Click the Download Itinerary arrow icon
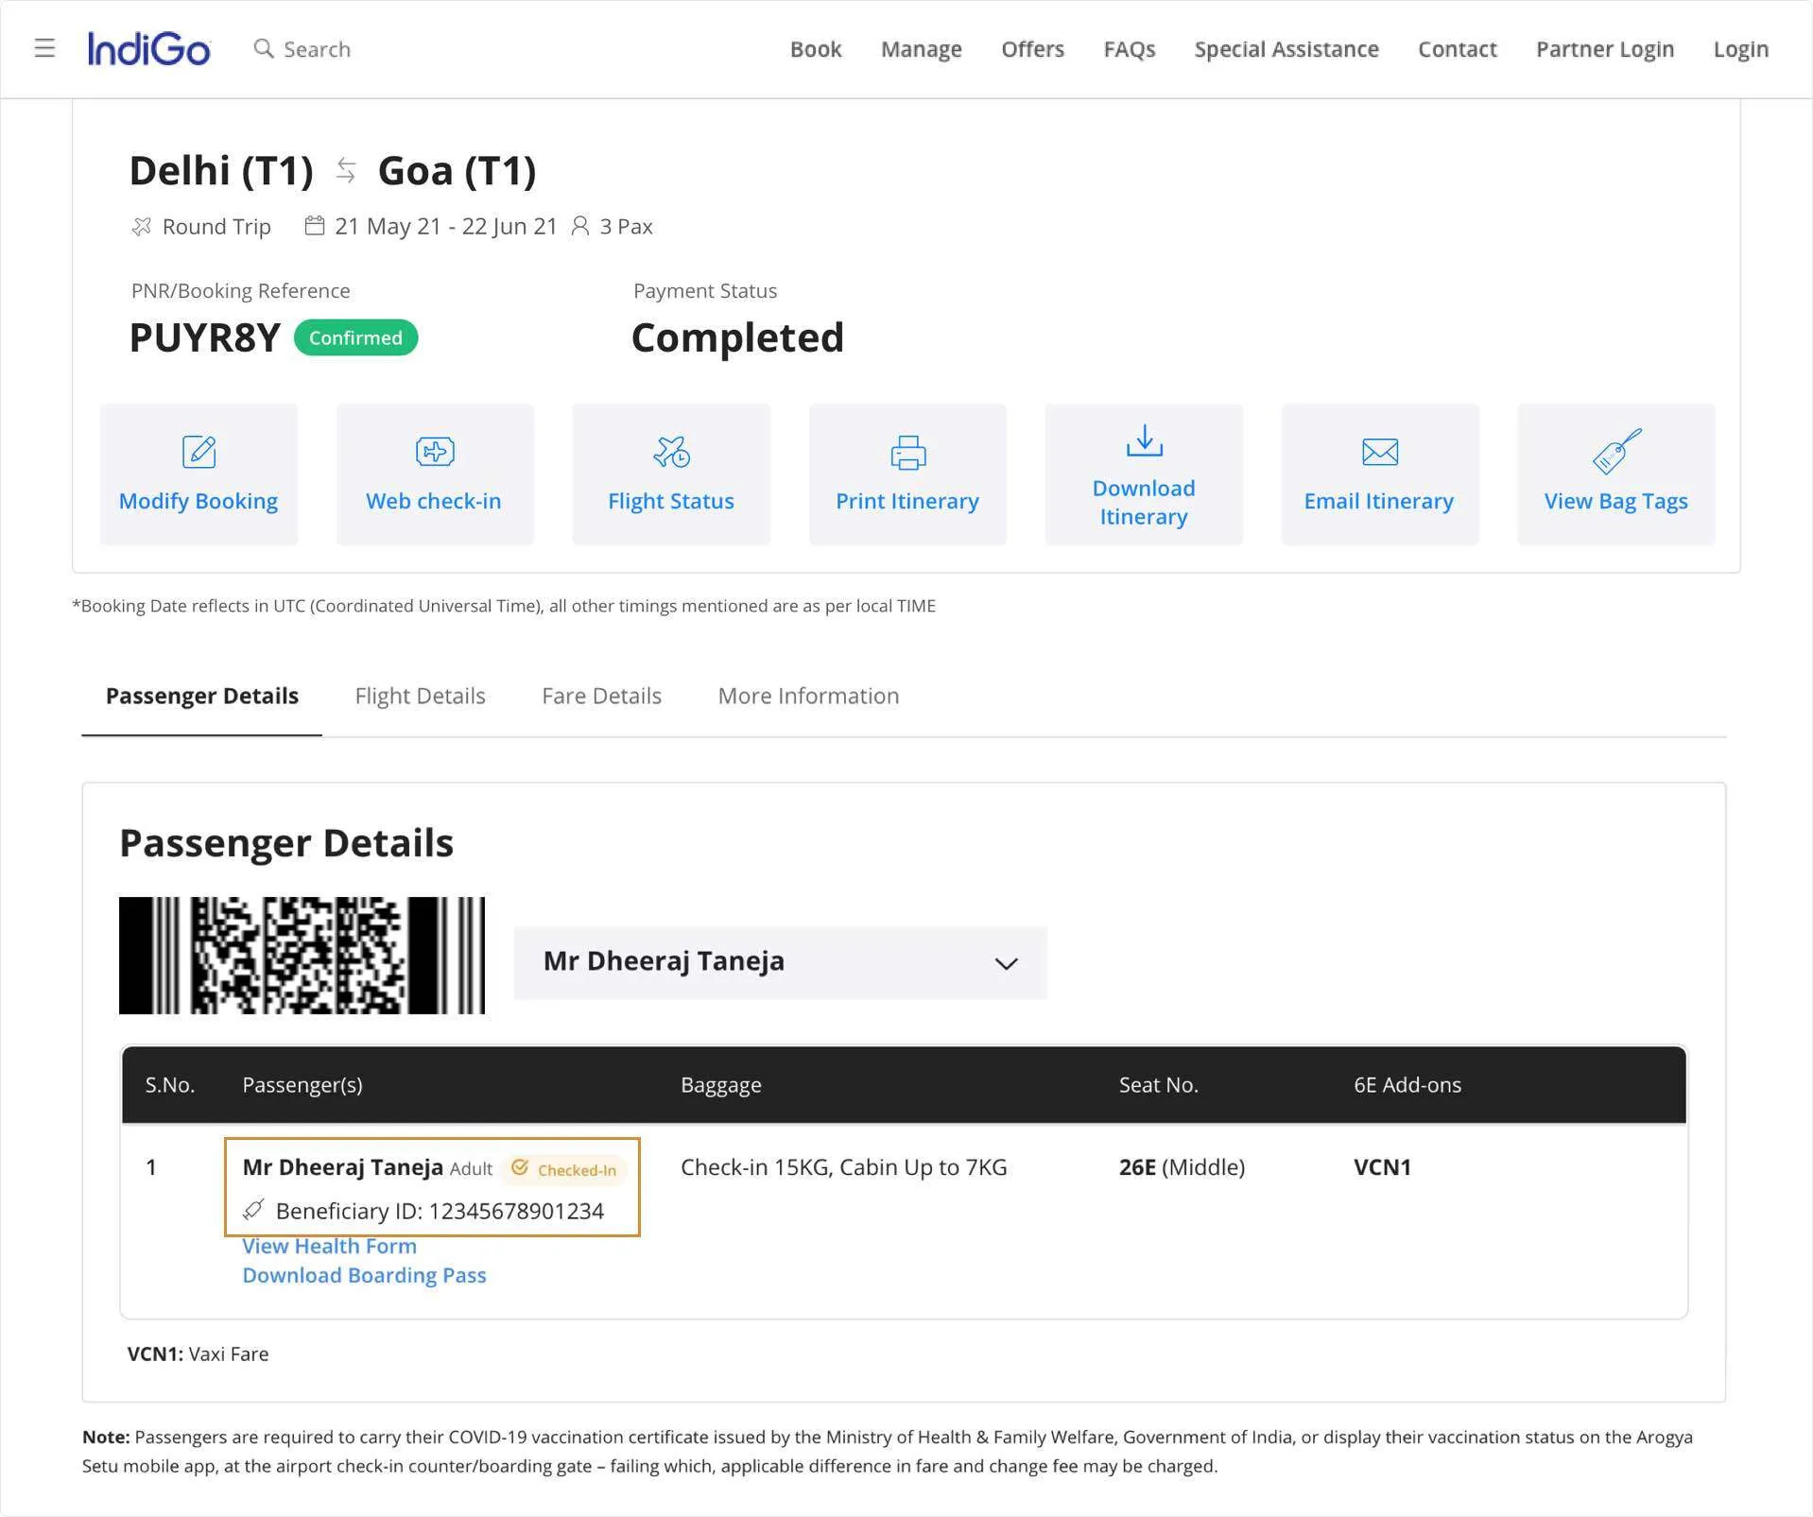The width and height of the screenshot is (1813, 1517). (x=1144, y=440)
